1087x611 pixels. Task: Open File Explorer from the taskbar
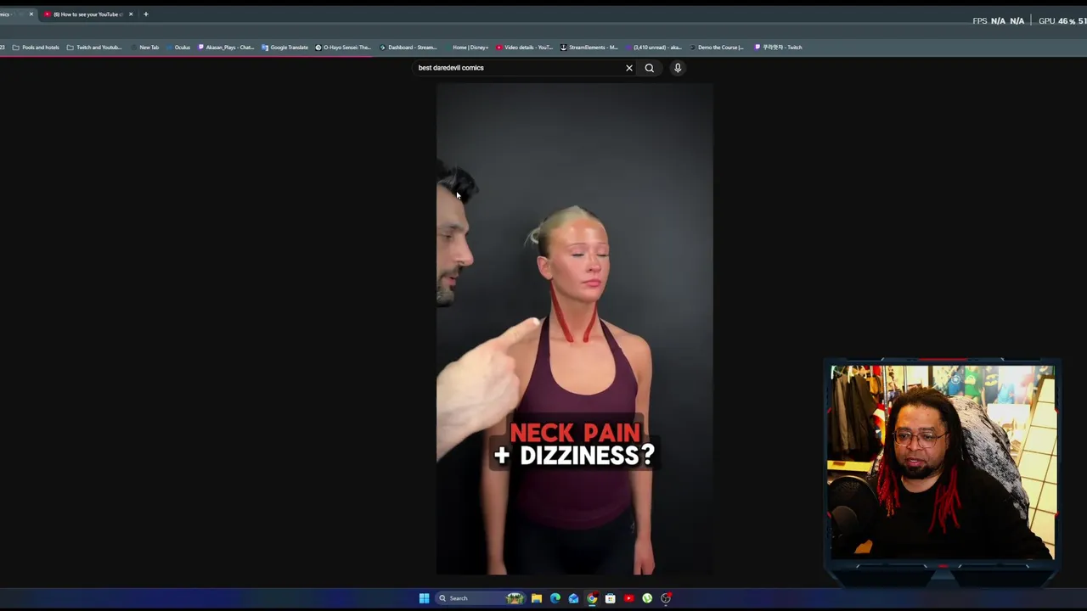(x=537, y=598)
